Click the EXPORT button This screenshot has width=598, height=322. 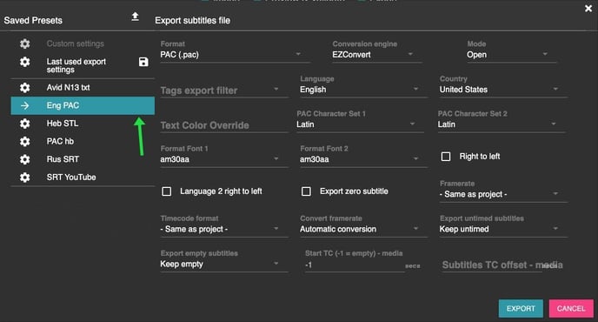(x=521, y=309)
